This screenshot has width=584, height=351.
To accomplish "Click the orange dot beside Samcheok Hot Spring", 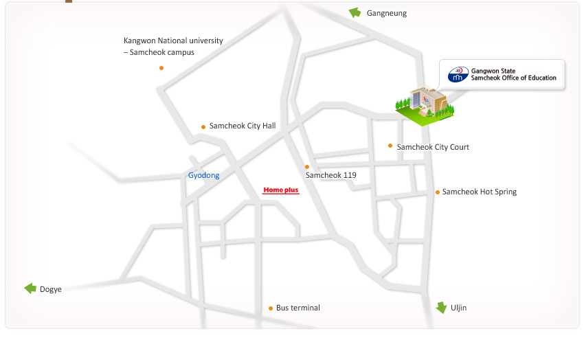I will (x=438, y=192).
